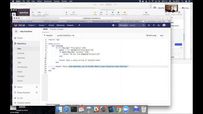Open Zoom from the Dock
This screenshot has width=203, height=114.
pyautogui.click(x=126, y=109)
